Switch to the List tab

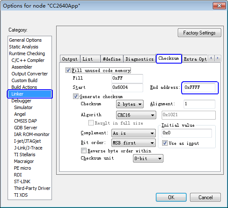point(90,59)
